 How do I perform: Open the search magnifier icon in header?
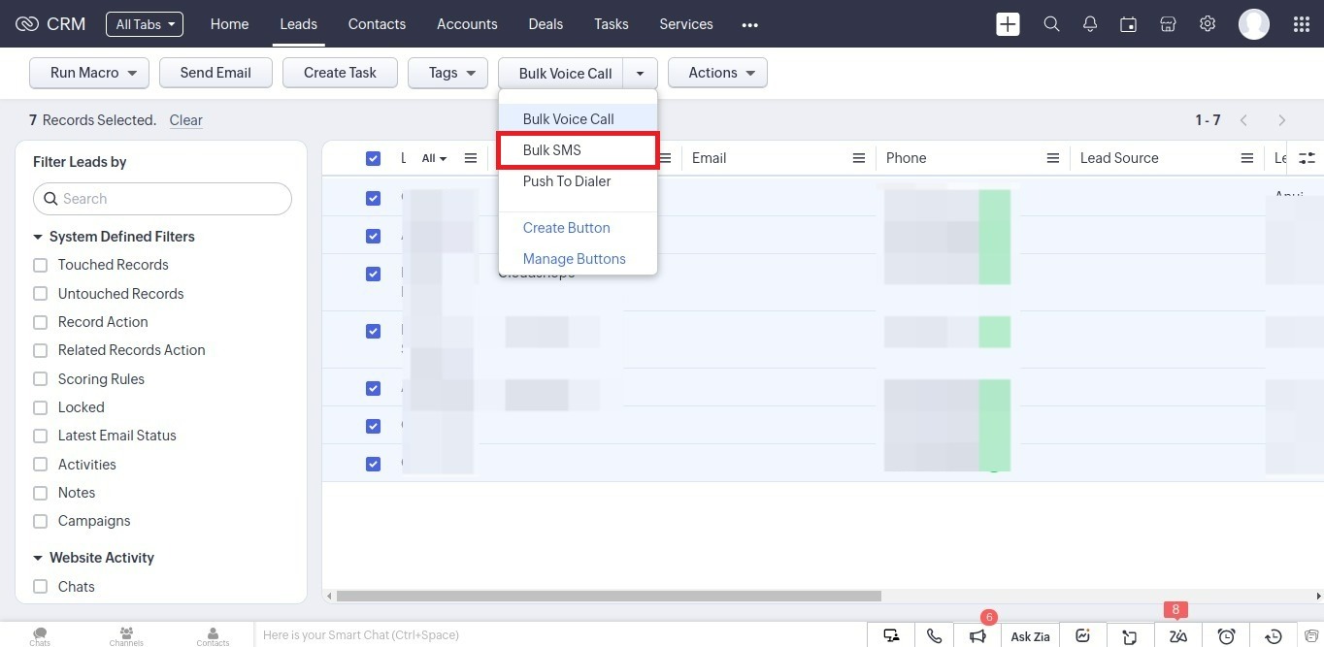coord(1051,24)
